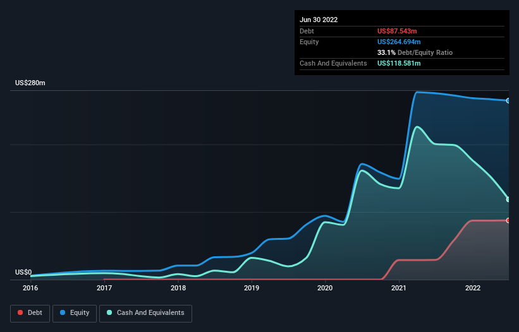Viewport: 519px width, 332px height.
Task: Click the 2018 x-axis label
Action: [x=178, y=288]
